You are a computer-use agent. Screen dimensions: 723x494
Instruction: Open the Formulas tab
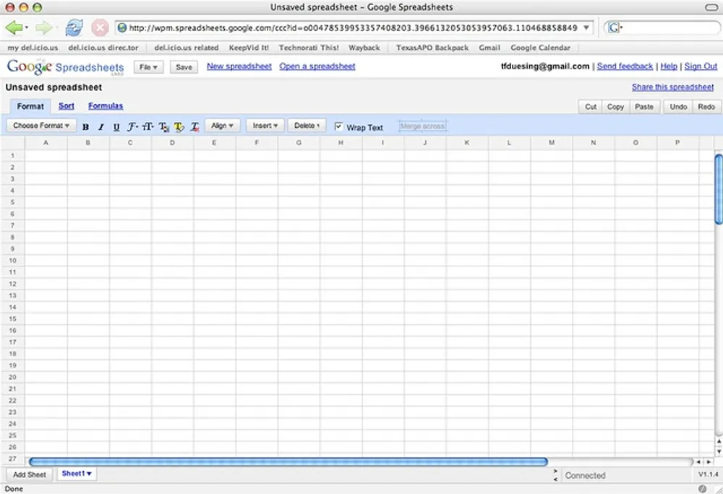(x=106, y=105)
